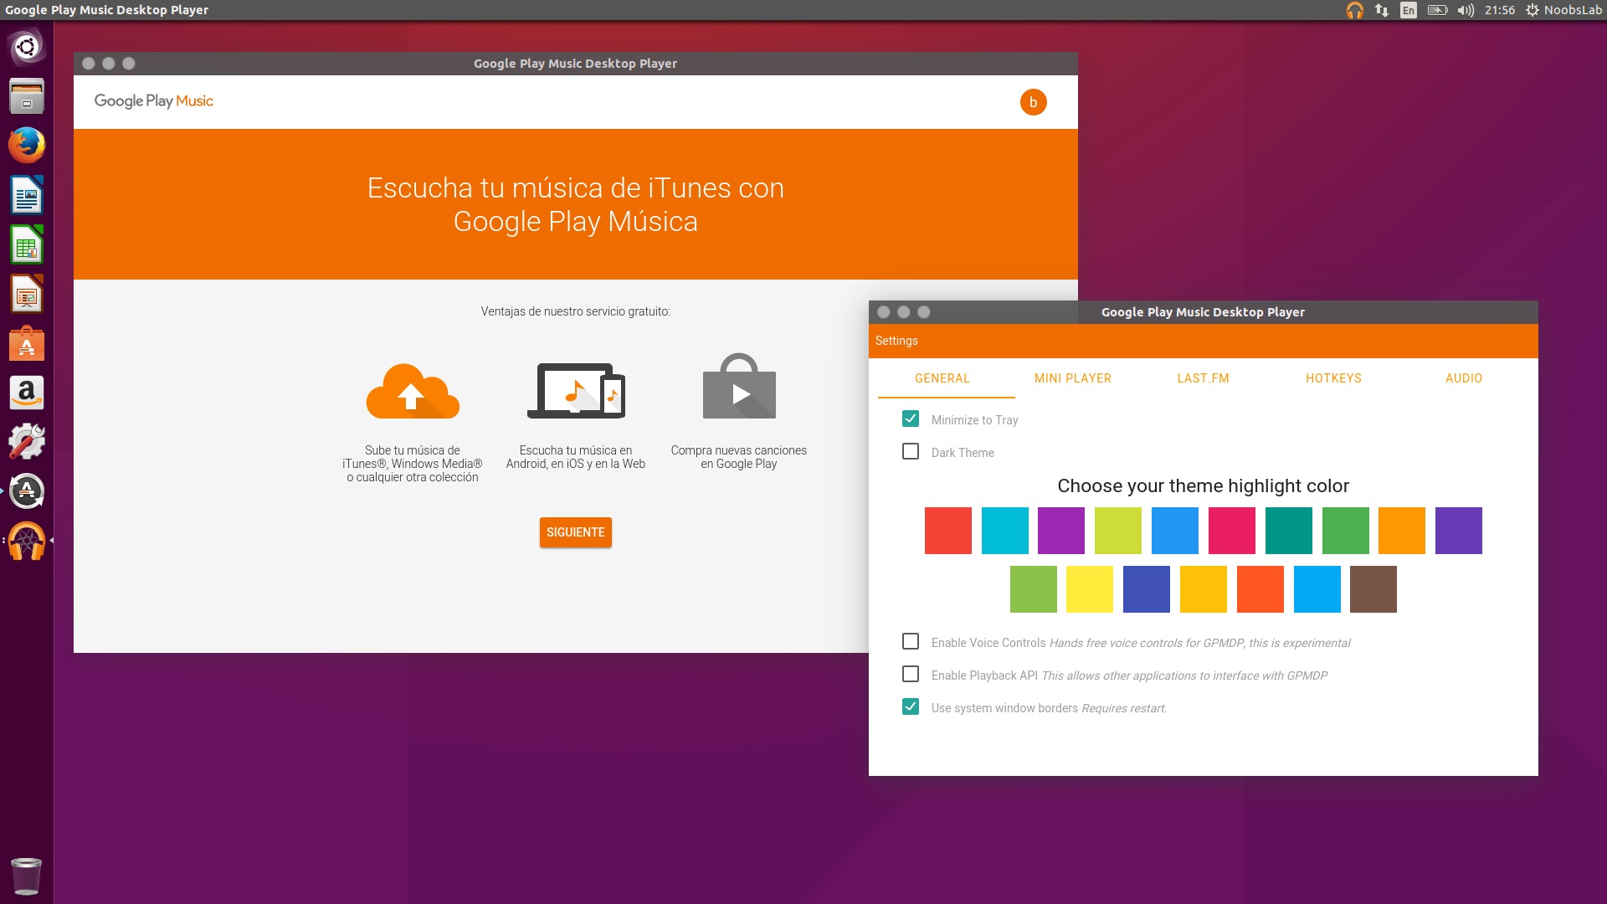
Task: Open battery indicator in top panel
Action: (1437, 10)
